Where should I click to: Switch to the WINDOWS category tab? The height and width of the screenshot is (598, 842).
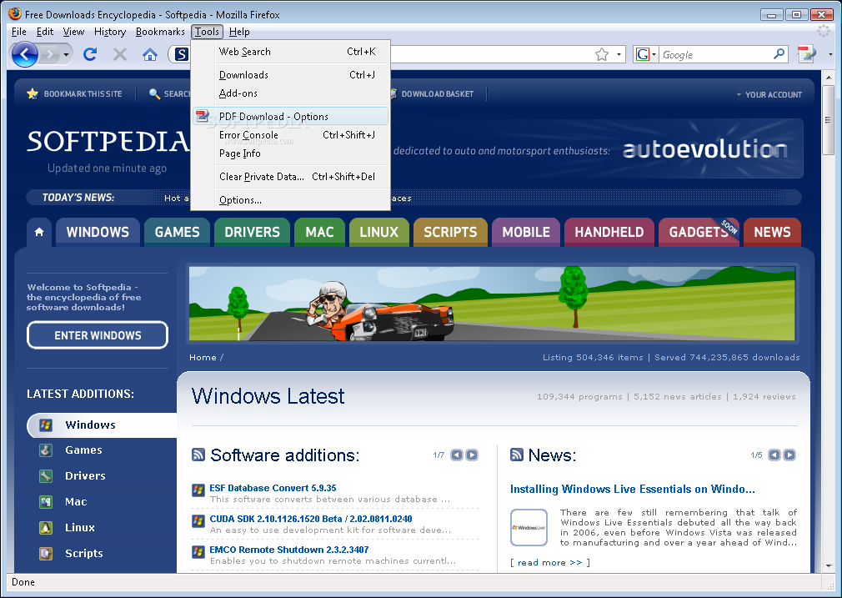point(98,232)
